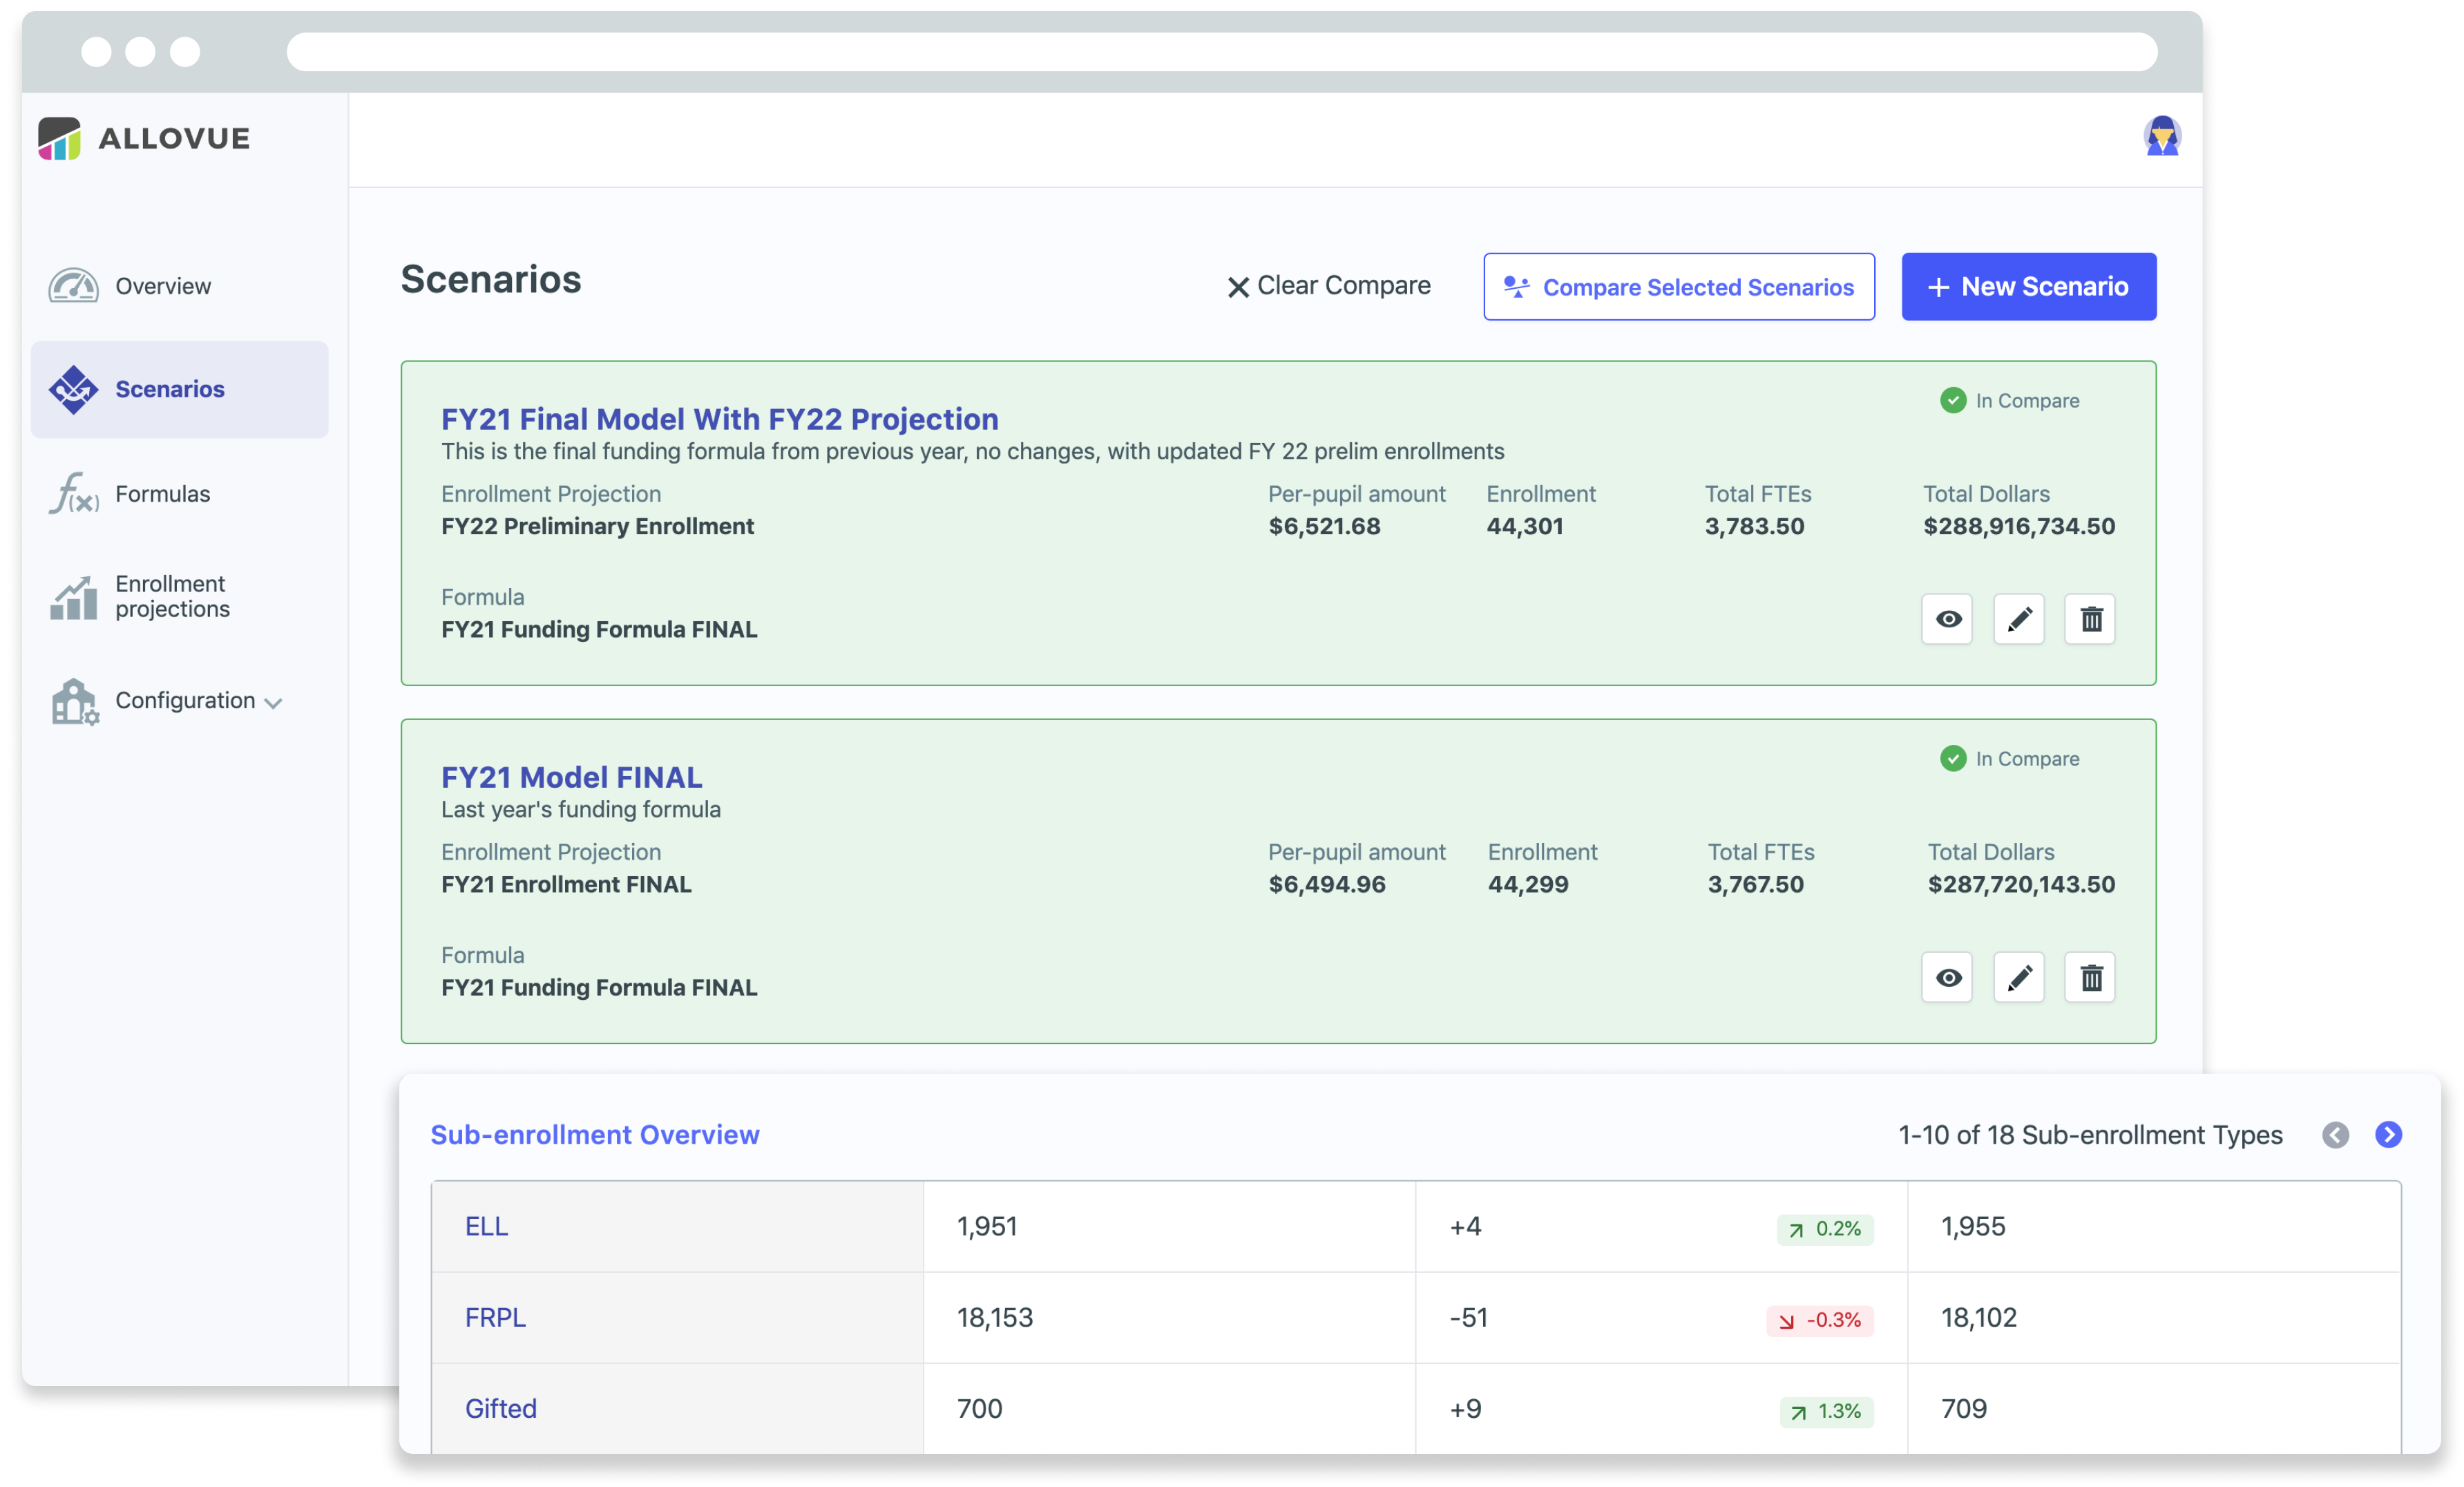Create a New Scenario
The height and width of the screenshot is (1487, 2464).
coord(2028,286)
